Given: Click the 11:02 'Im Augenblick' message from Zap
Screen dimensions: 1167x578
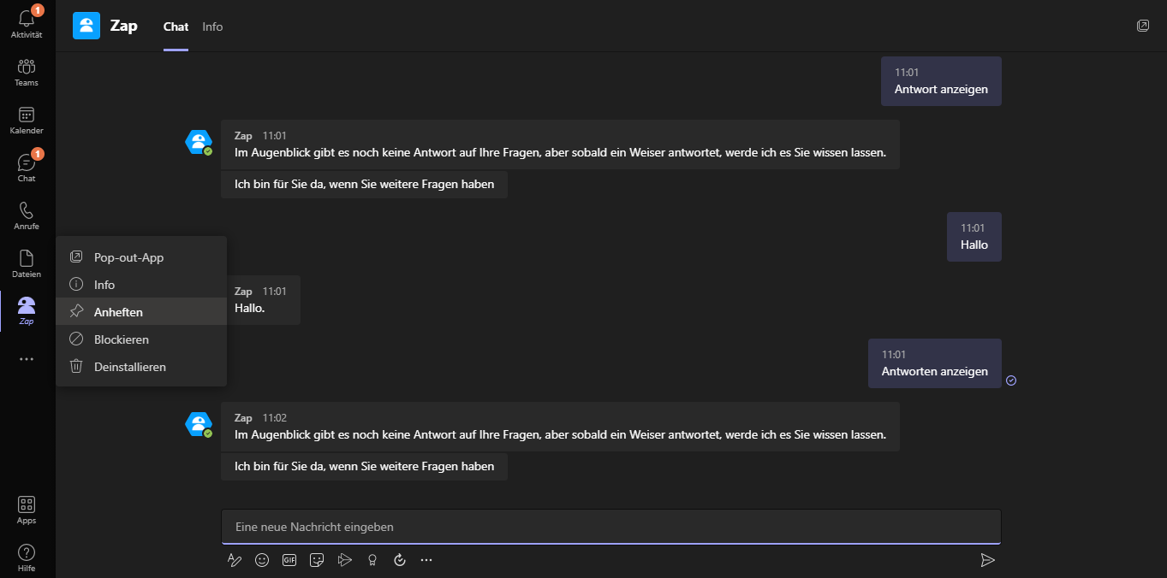Looking at the screenshot, I should pyautogui.click(x=560, y=427).
